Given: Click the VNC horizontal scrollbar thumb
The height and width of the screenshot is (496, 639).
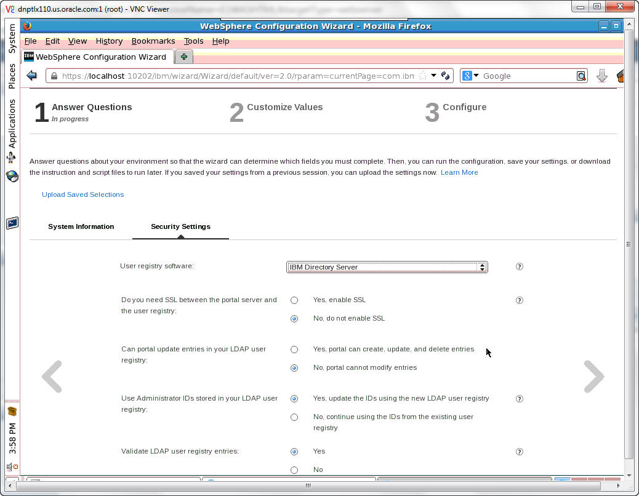Looking at the screenshot, I should click(308, 486).
